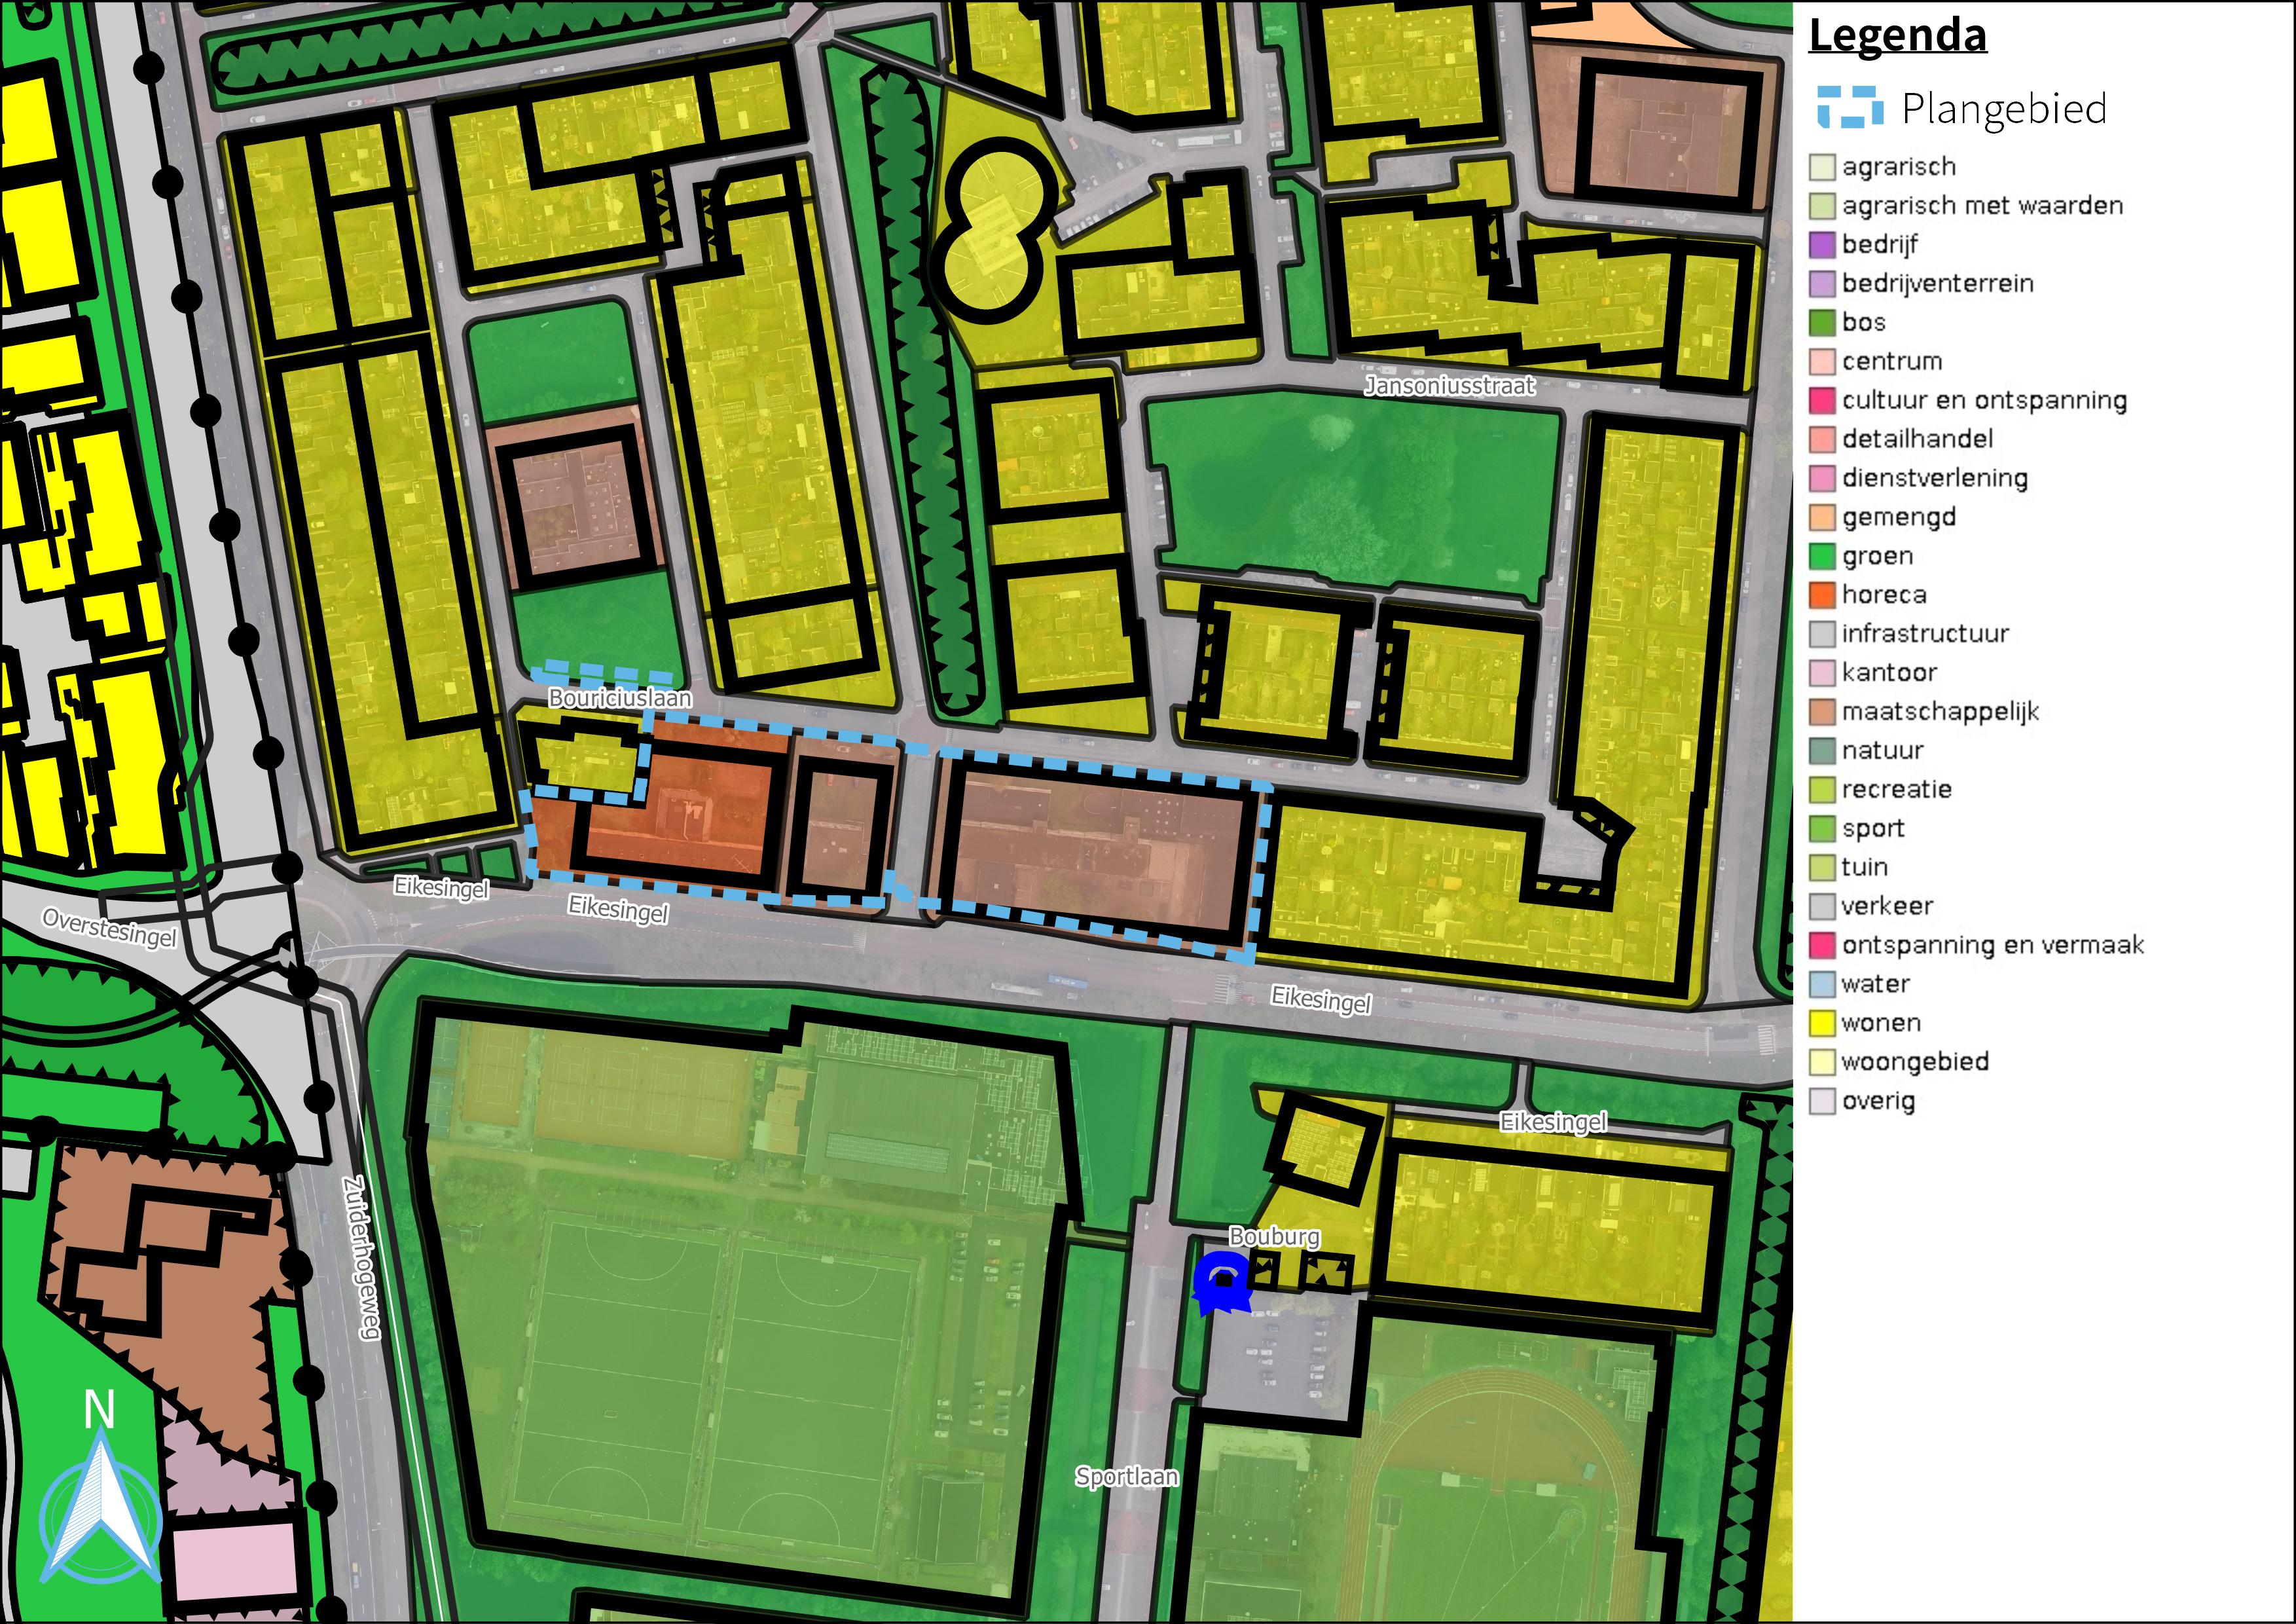Screen dimensions: 2296x1624
Task: Click the natuur legend swatch
Action: click(x=1822, y=751)
